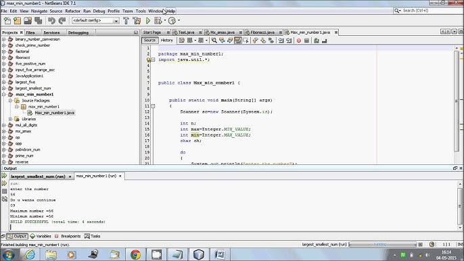
Task: Click the Redo toolbar icon
Action: 62,21
